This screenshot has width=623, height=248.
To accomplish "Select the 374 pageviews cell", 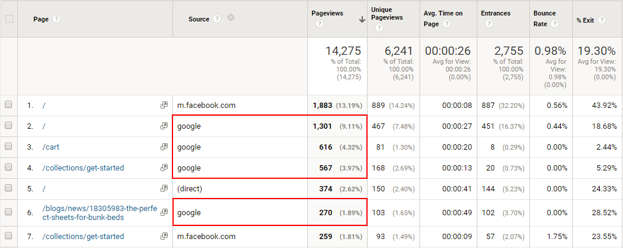I will point(325,189).
